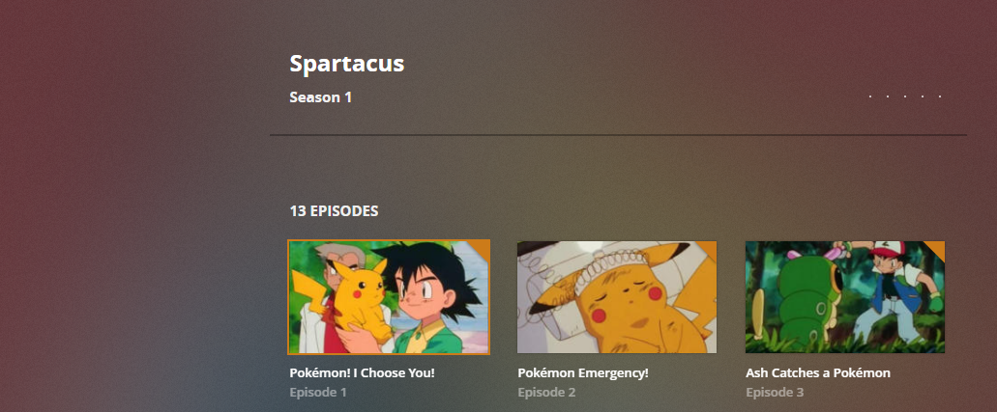
Task: Click the Episode 1 label
Action: (318, 393)
